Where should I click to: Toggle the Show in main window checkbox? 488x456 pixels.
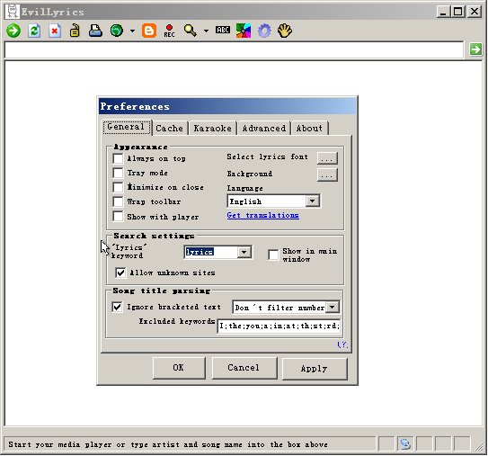(x=273, y=255)
